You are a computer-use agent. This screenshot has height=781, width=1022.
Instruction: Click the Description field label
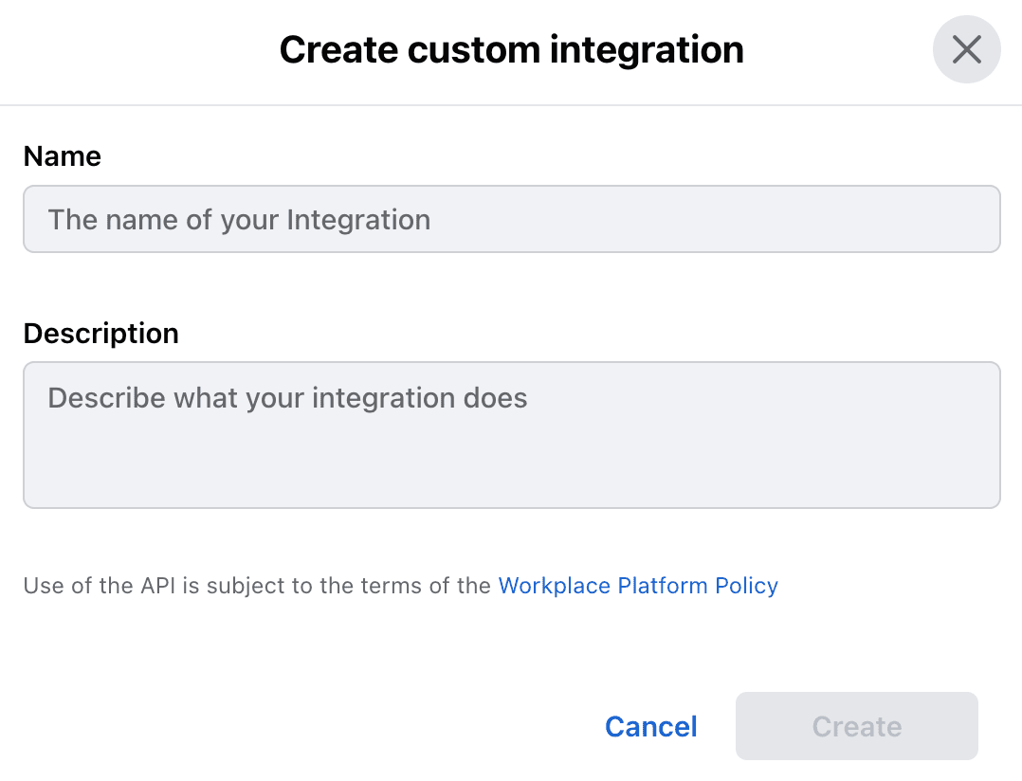coord(100,334)
